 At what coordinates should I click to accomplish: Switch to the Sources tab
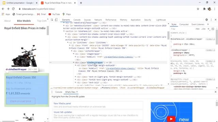tap(87, 20)
